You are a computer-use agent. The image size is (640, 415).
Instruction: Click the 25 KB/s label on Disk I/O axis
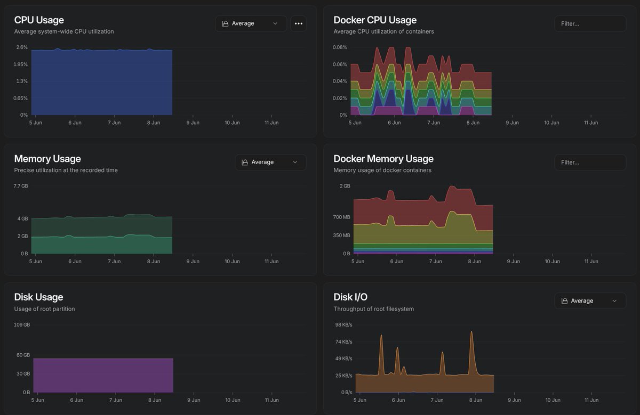click(x=343, y=376)
